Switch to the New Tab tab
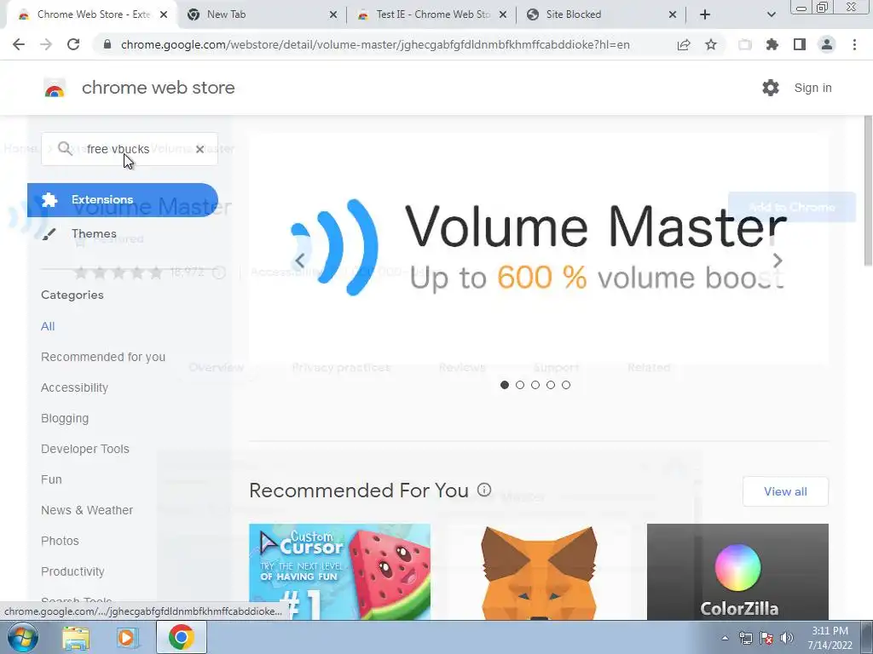Screen dimensions: 873x654 tap(262, 14)
